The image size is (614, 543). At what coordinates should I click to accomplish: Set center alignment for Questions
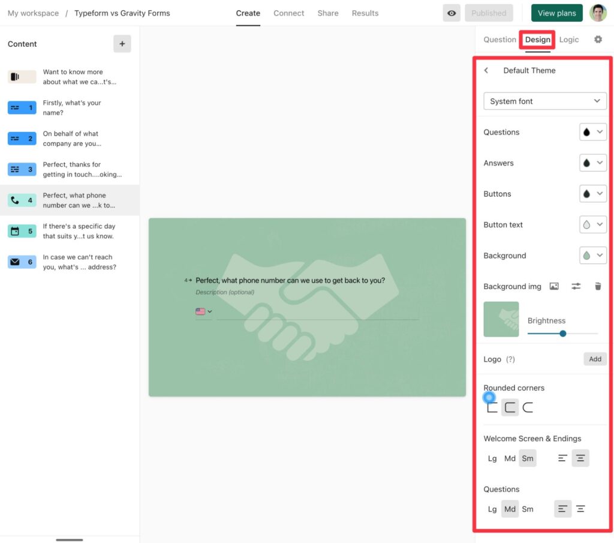point(580,508)
